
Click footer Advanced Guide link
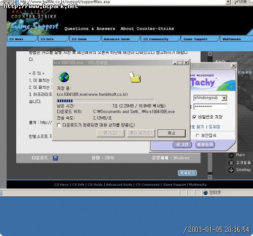[x=119, y=185]
